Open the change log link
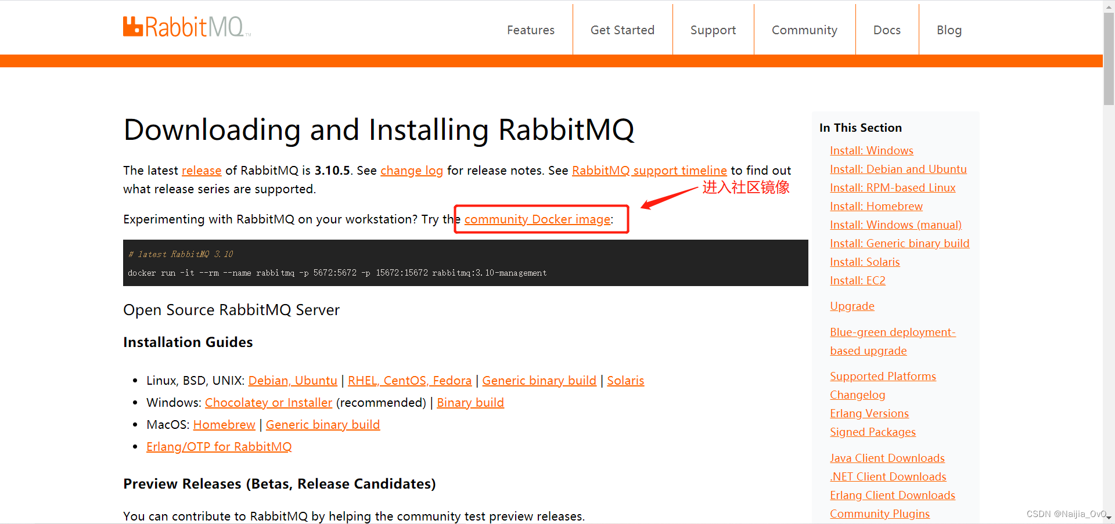The image size is (1115, 524). tap(412, 171)
